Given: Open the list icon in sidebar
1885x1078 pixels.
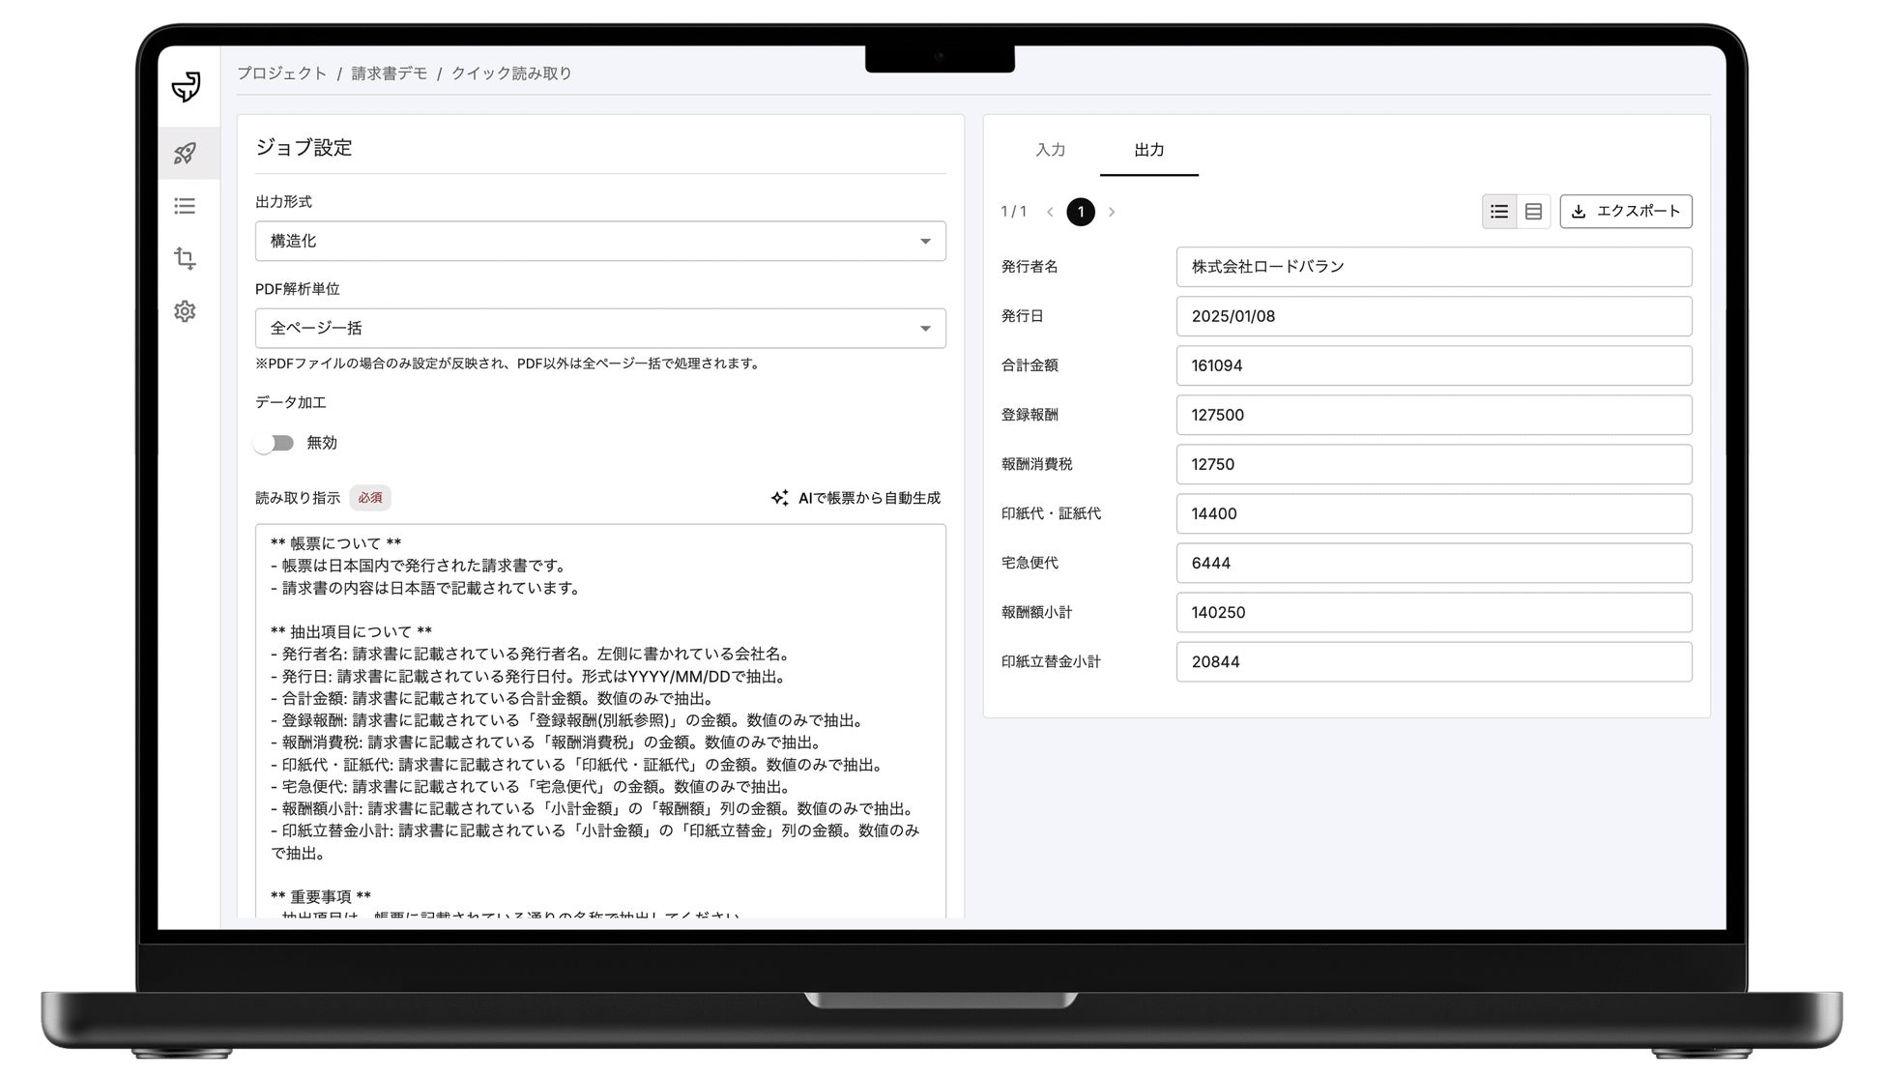Looking at the screenshot, I should pyautogui.click(x=185, y=206).
